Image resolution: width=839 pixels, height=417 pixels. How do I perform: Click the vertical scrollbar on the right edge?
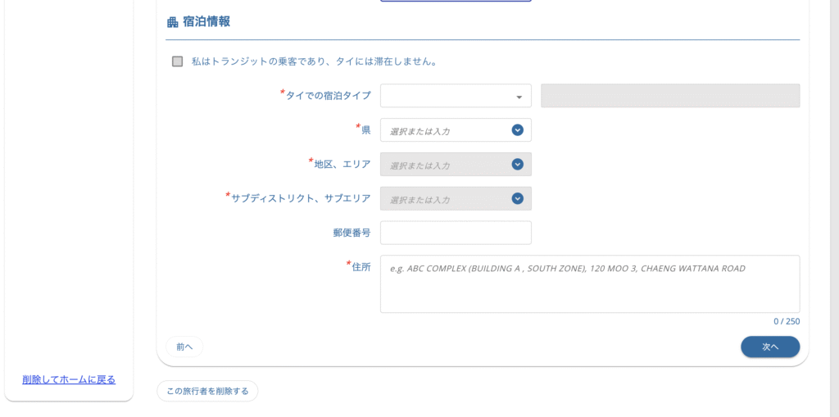click(833, 208)
